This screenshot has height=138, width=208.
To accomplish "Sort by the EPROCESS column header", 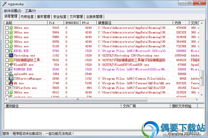I will click(x=72, y=23).
